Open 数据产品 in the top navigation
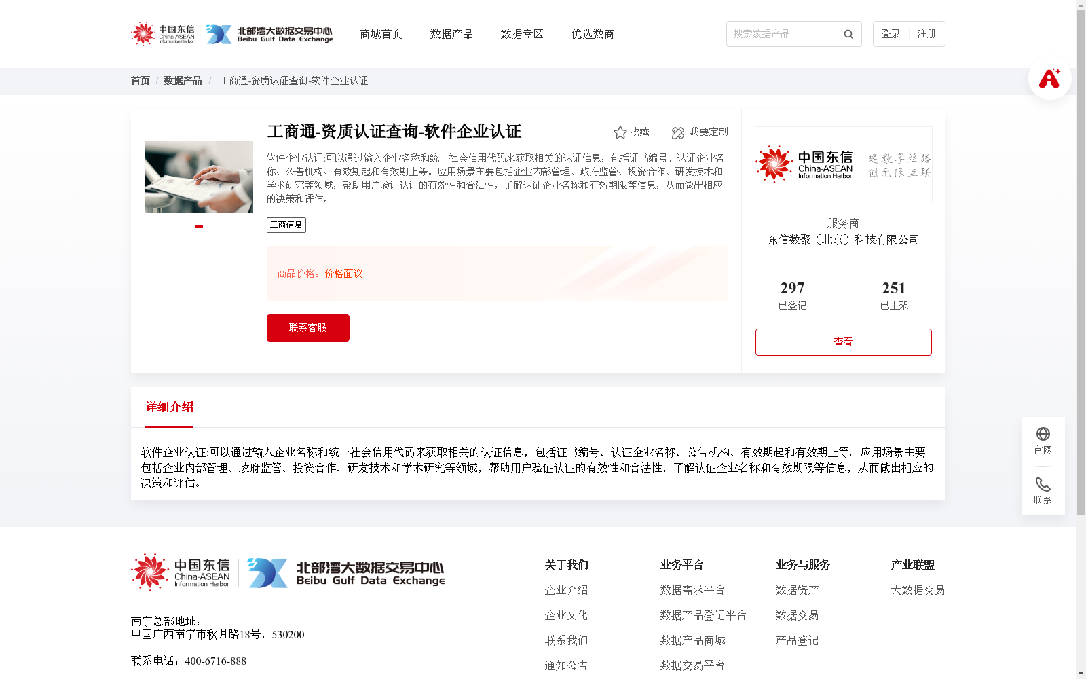The image size is (1086, 679). pyautogui.click(x=452, y=34)
